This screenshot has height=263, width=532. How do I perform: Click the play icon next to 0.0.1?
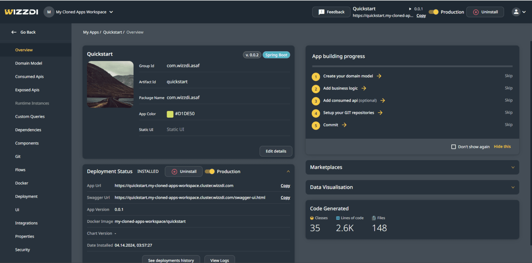(x=410, y=9)
